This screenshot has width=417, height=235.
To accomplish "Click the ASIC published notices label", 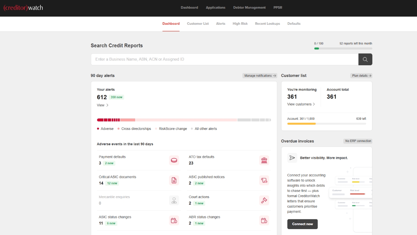I will (x=207, y=177).
